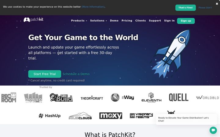This screenshot has height=137, width=220.
Task: Click the Sign up button
Action: point(186,21)
